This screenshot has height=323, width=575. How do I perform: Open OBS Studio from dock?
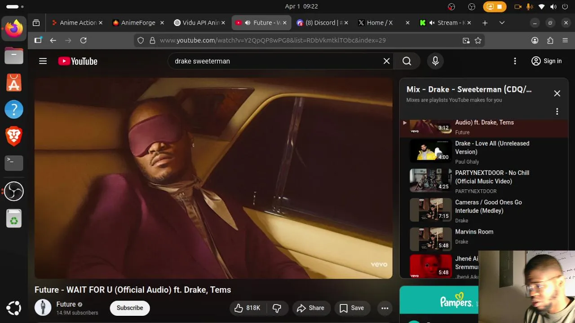pyautogui.click(x=14, y=192)
